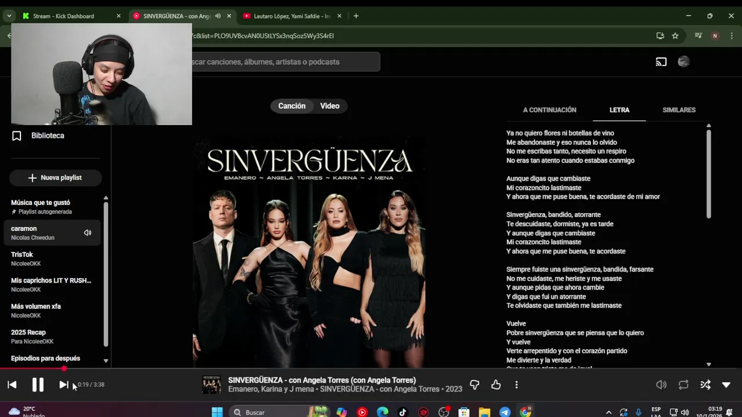Open the Windows Start menu
Image resolution: width=742 pixels, height=417 pixels.
click(217, 412)
